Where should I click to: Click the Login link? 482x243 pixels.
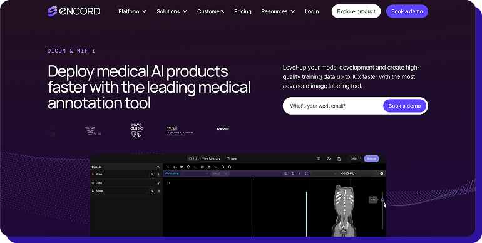tap(312, 11)
